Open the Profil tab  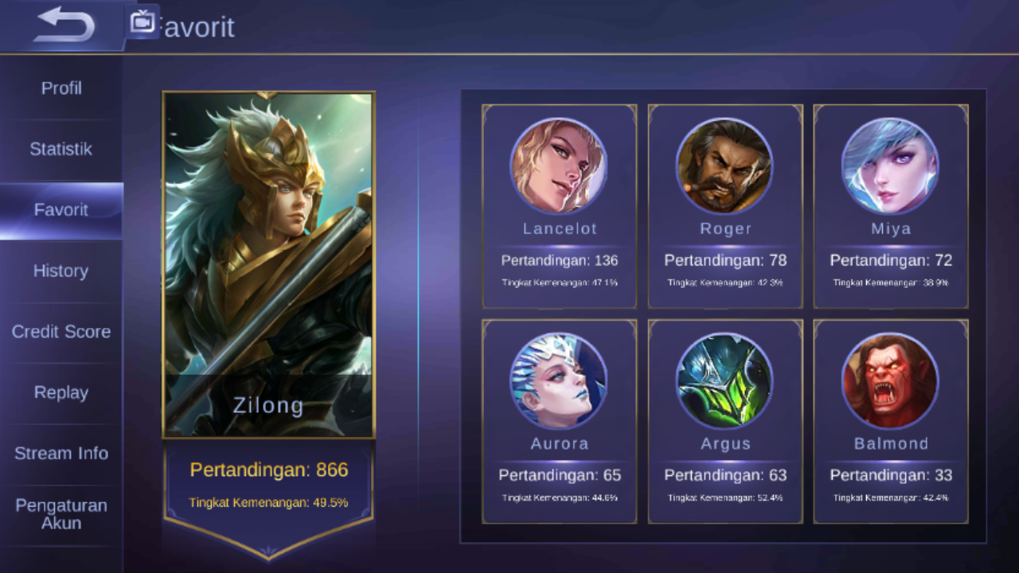[61, 88]
